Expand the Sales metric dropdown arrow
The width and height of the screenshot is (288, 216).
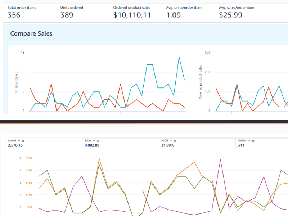[94, 141]
